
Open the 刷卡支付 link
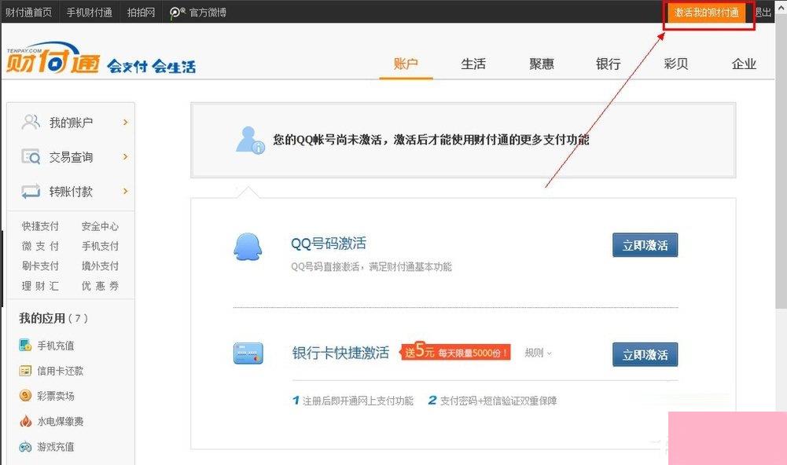pos(40,265)
